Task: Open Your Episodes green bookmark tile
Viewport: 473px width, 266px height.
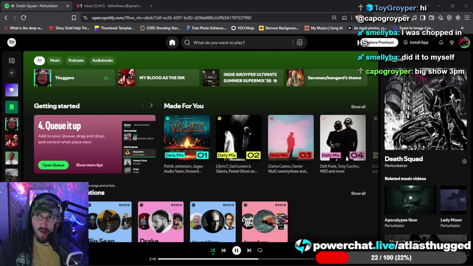Action: (x=11, y=107)
